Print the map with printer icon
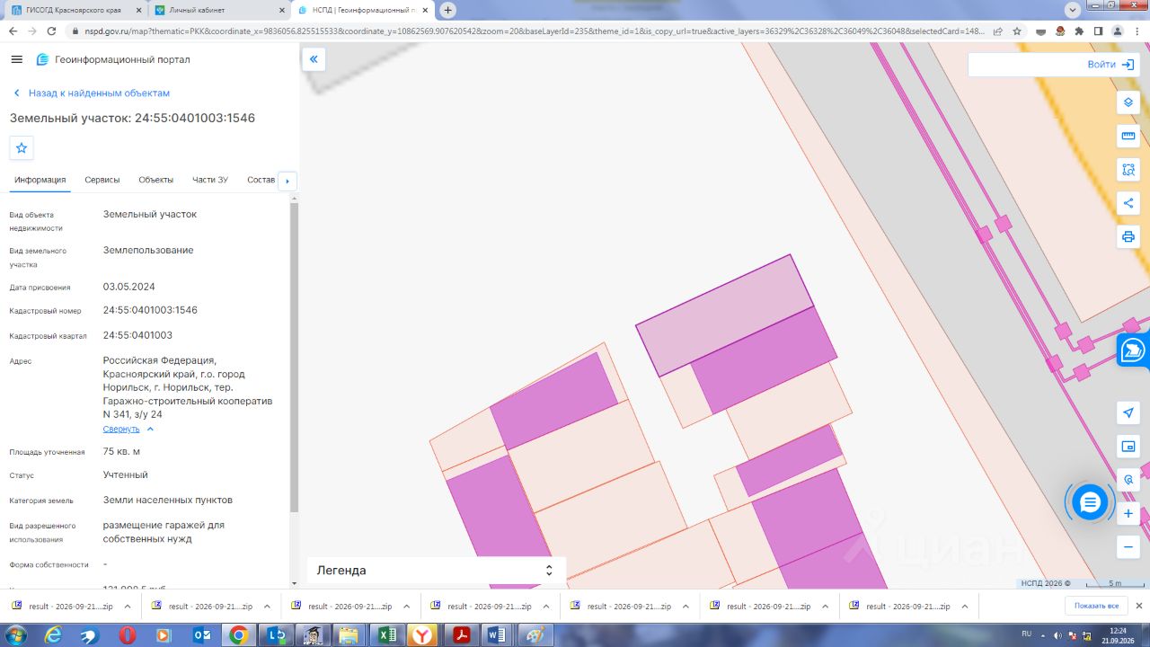 (1128, 237)
